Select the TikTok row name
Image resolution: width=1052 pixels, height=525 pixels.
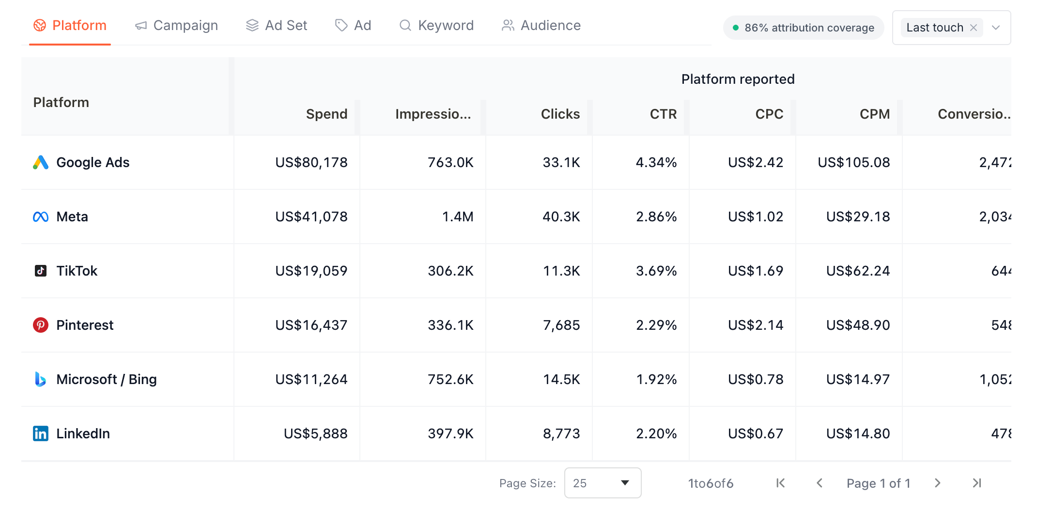(x=77, y=271)
